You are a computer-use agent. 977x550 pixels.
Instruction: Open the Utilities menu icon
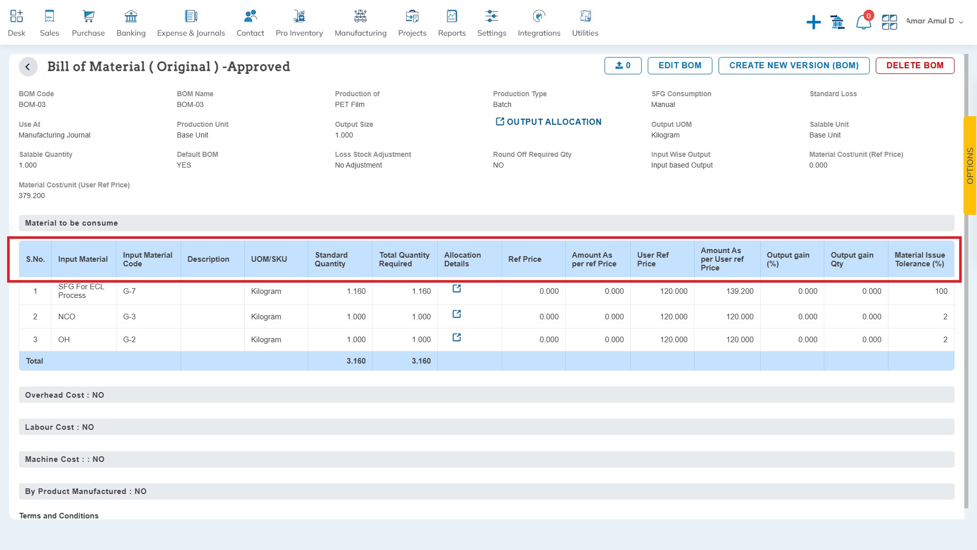tap(585, 16)
